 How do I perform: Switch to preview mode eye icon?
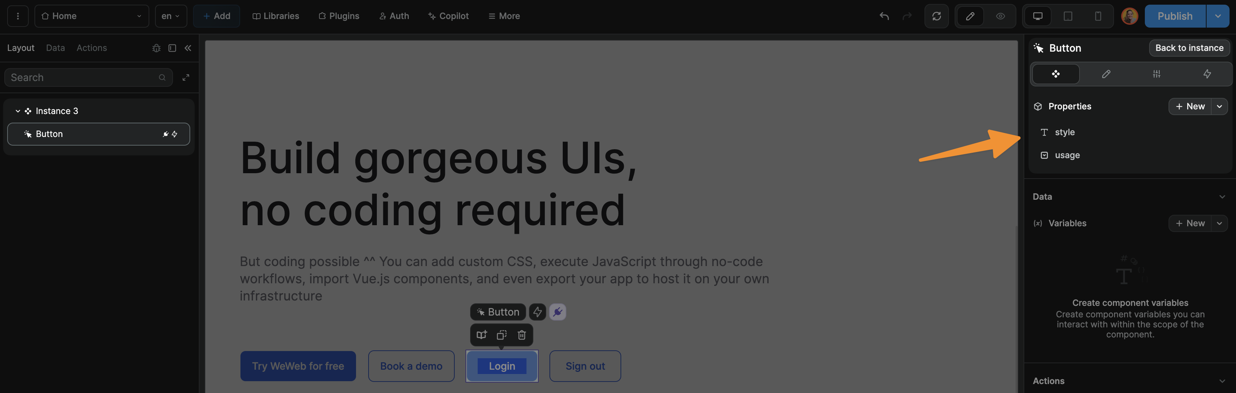pyautogui.click(x=1001, y=16)
